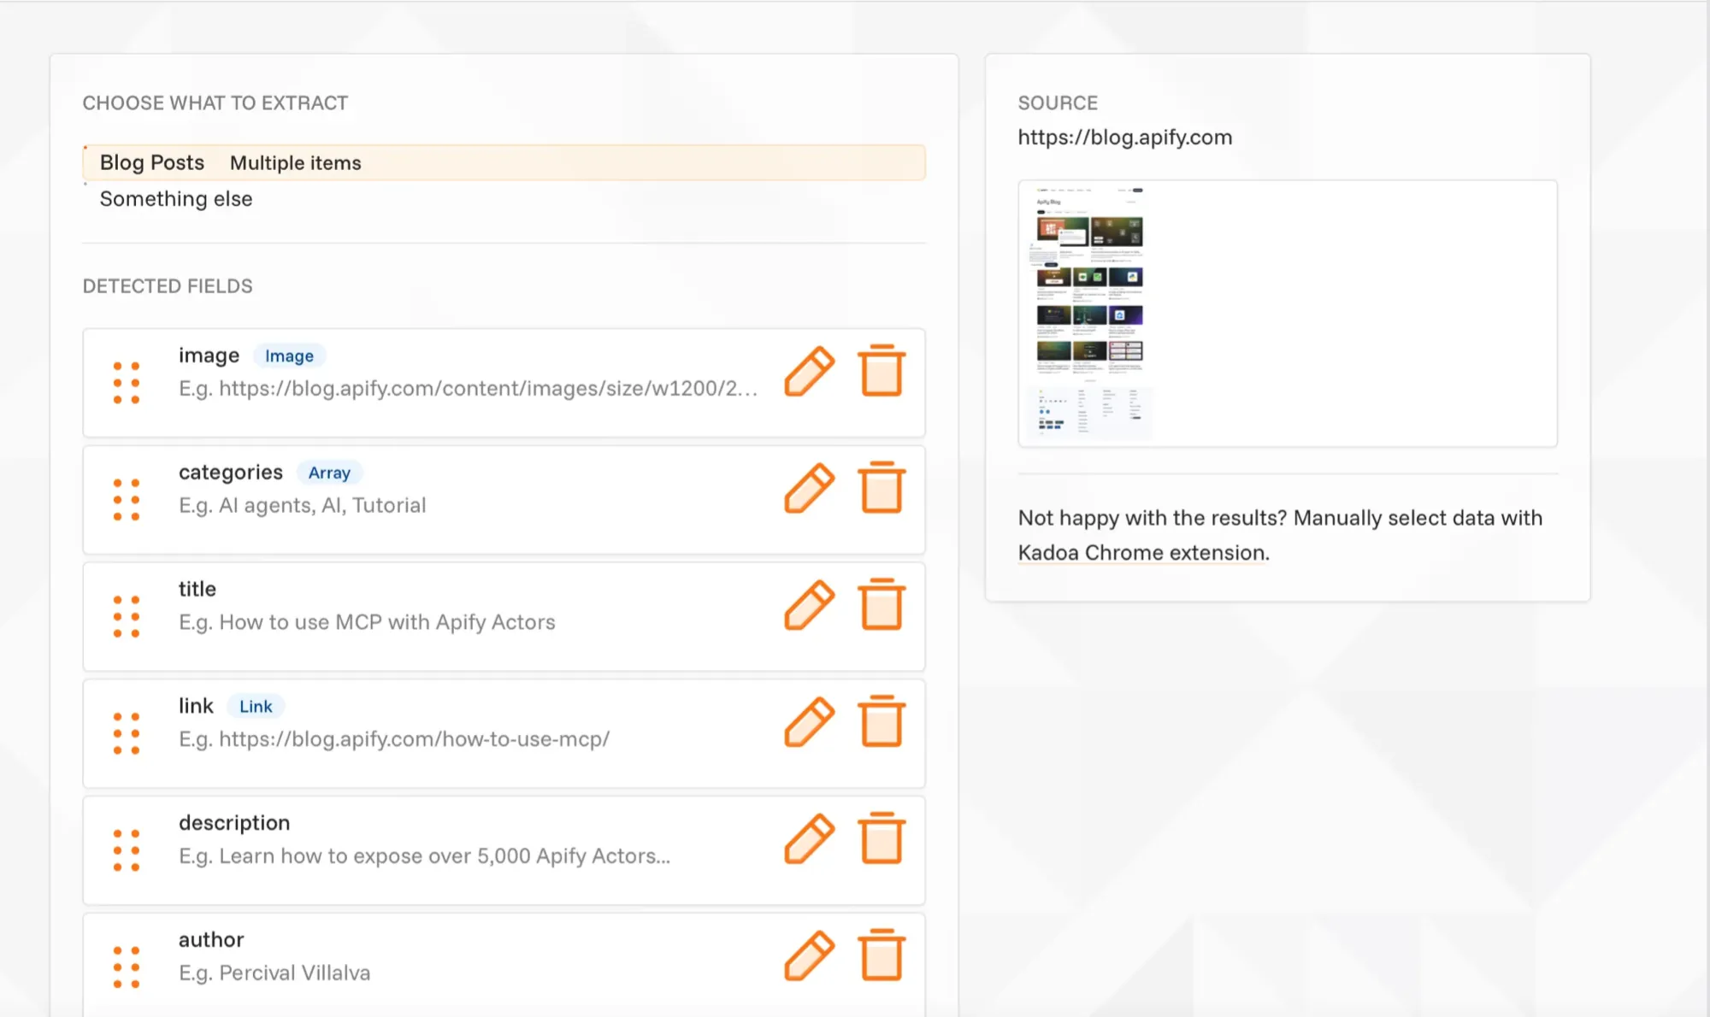The image size is (1710, 1017).
Task: Delete the author field
Action: (881, 955)
